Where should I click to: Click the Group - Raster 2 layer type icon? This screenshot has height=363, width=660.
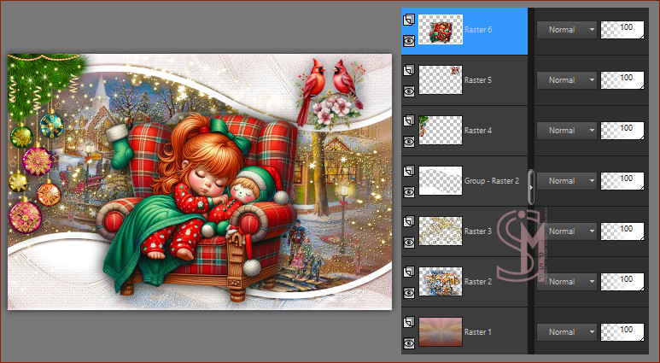[x=409, y=170]
